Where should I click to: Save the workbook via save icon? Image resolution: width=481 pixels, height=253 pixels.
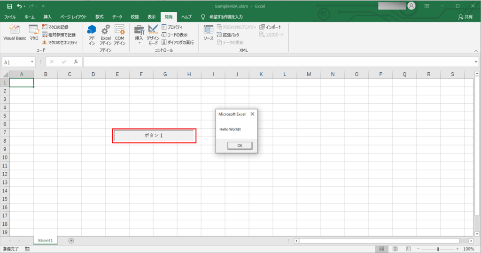pyautogui.click(x=9, y=6)
